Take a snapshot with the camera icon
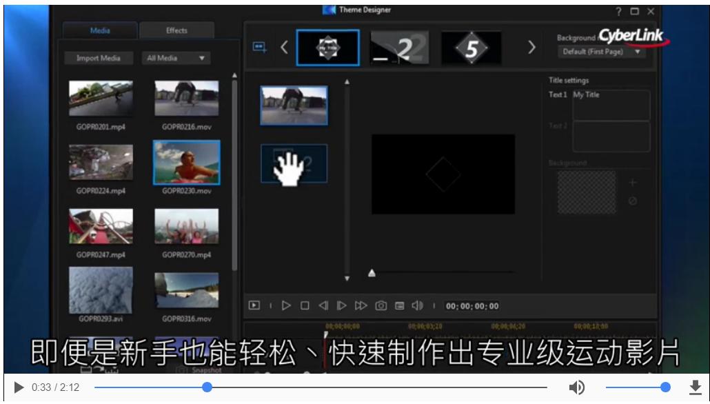The image size is (710, 404). (380, 305)
